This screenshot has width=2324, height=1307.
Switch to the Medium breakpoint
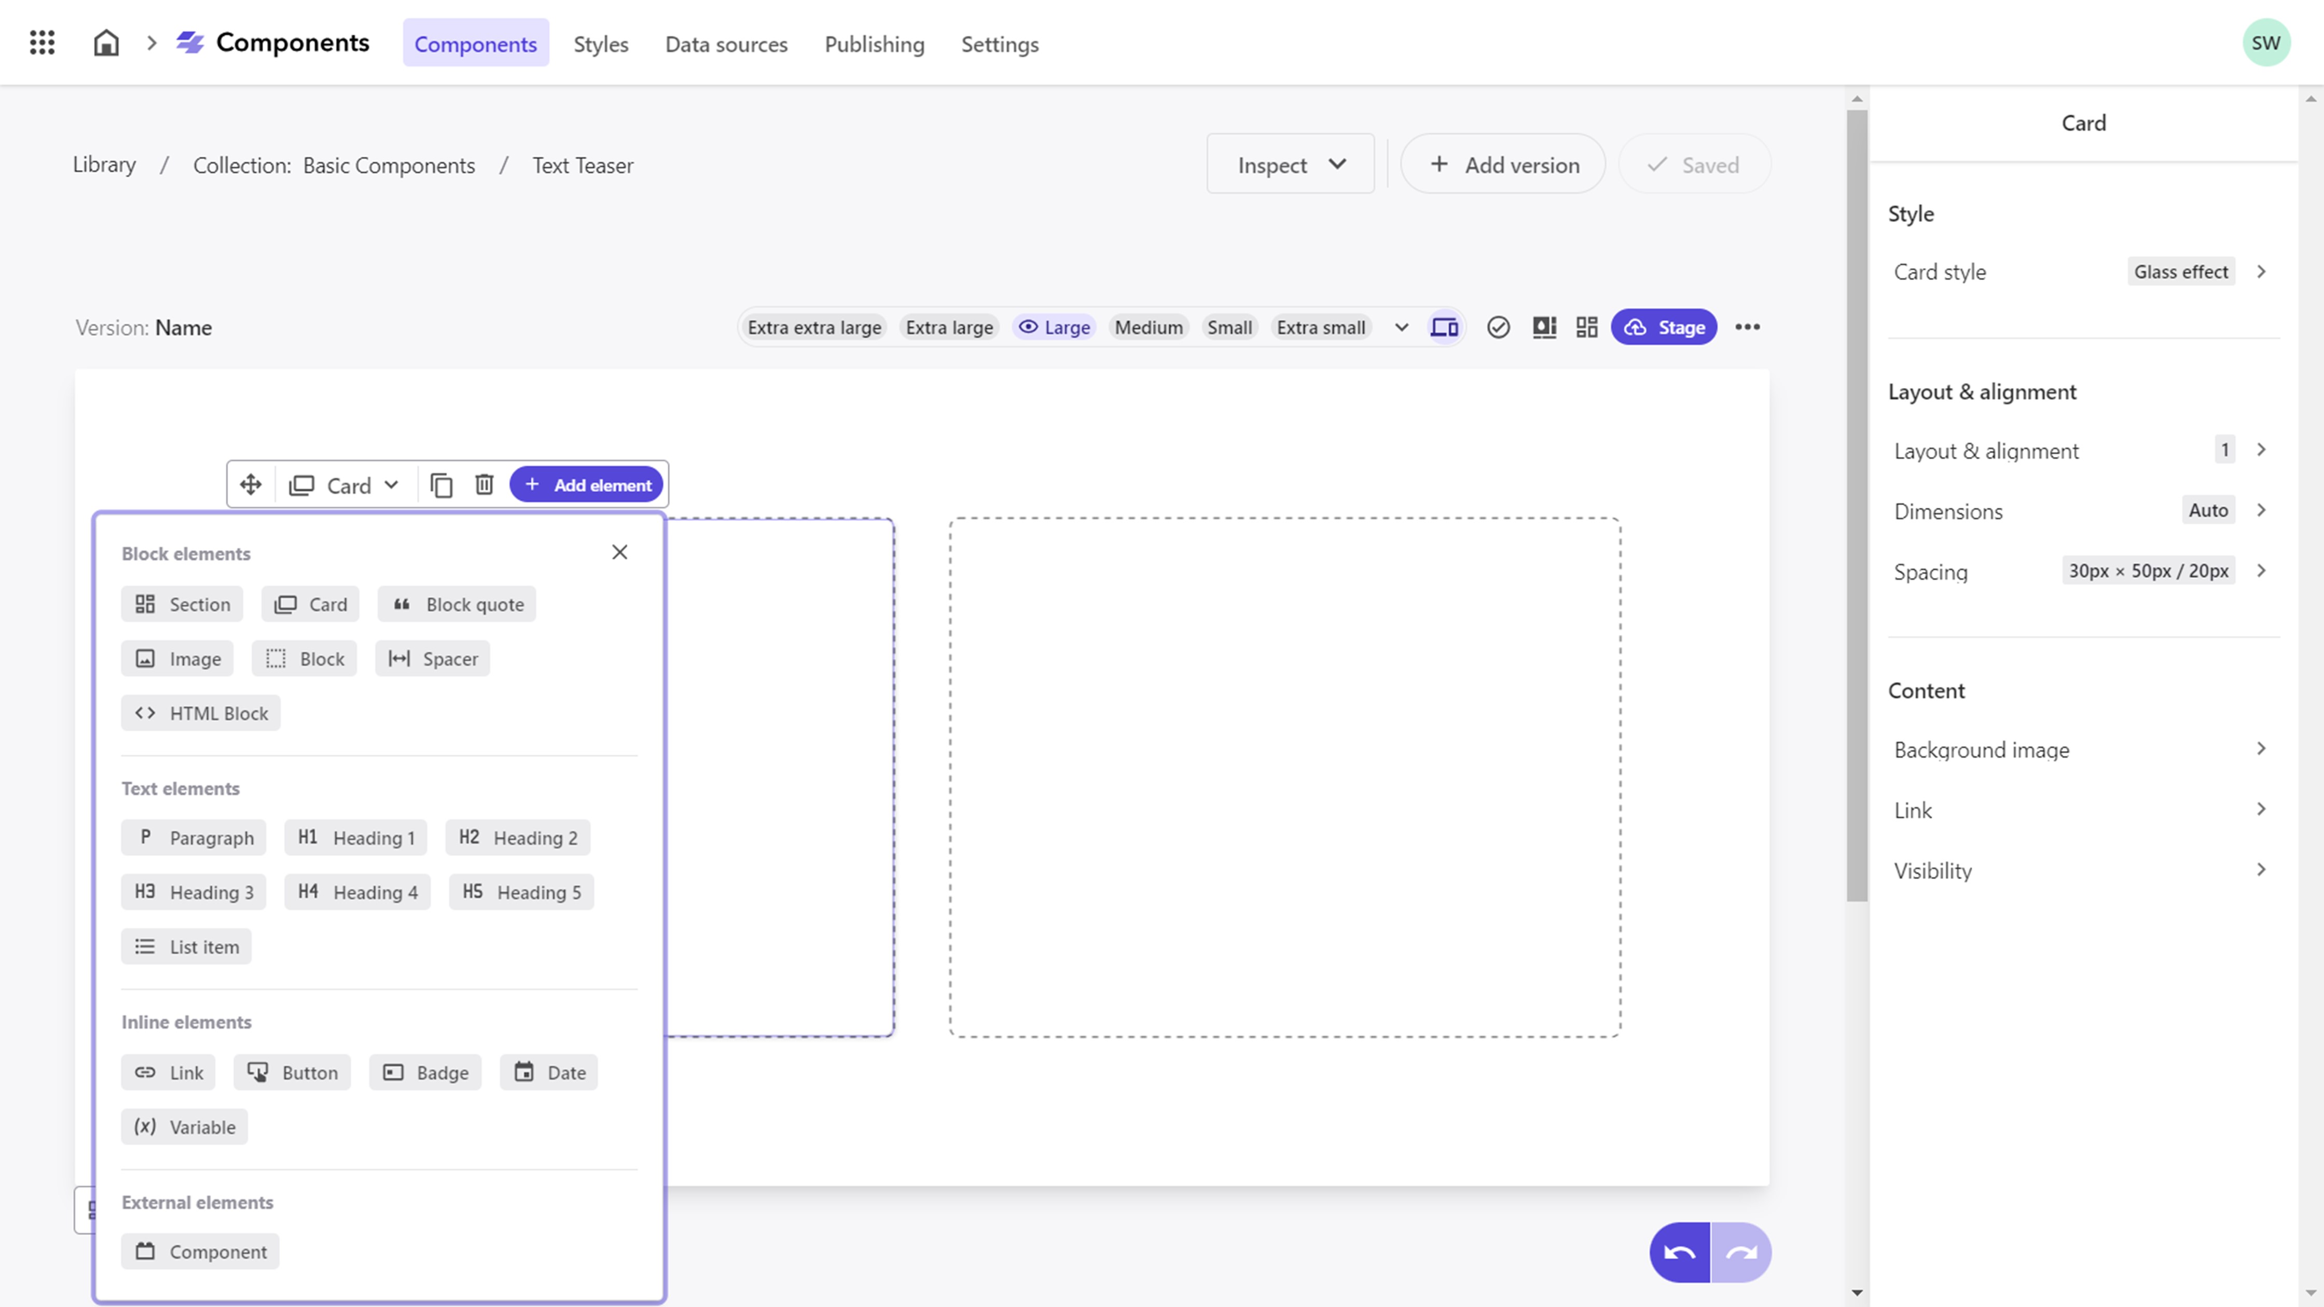1149,327
